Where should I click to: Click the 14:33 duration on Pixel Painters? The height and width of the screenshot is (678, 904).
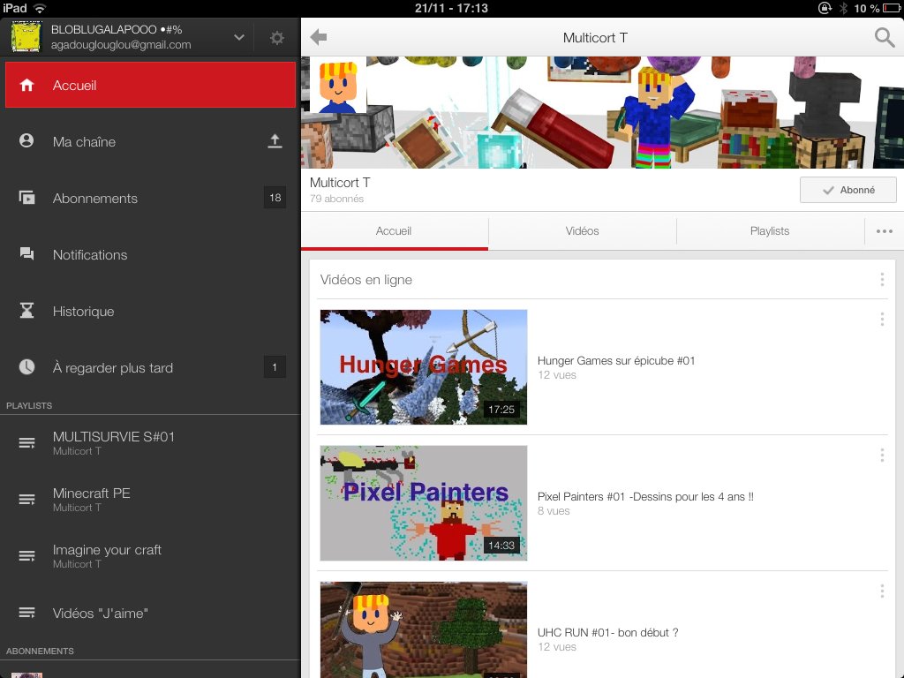coord(501,546)
